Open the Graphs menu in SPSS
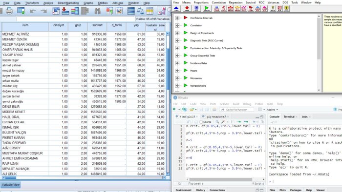The image size is (342, 192). point(88,3)
